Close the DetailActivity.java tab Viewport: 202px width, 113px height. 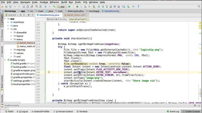click(x=61, y=15)
